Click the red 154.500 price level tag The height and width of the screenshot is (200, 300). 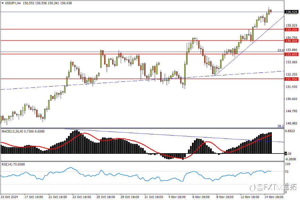[291, 41]
